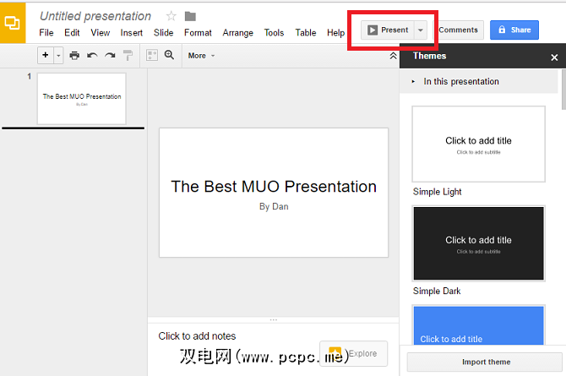Open the Comments button
Screen dimensions: 566x376
click(459, 30)
